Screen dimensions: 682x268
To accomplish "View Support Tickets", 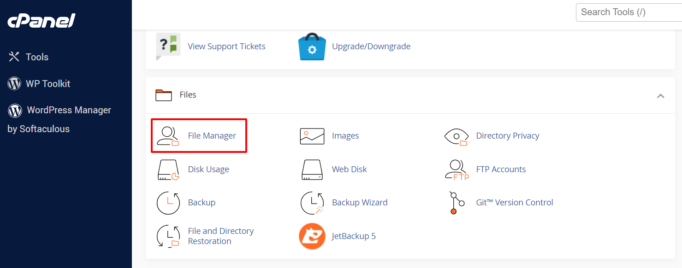I will 226,46.
